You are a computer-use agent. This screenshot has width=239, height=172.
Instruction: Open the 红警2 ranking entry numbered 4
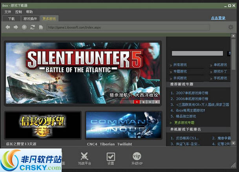(x=224, y=144)
